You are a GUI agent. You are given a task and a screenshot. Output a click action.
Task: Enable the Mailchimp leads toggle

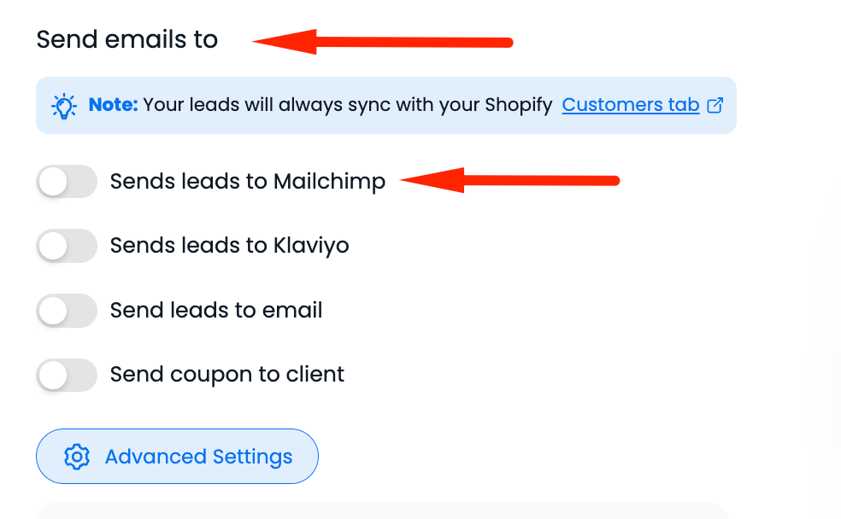click(x=67, y=182)
